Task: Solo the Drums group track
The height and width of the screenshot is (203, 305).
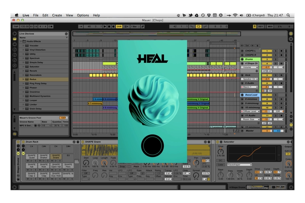Action: coord(276,59)
